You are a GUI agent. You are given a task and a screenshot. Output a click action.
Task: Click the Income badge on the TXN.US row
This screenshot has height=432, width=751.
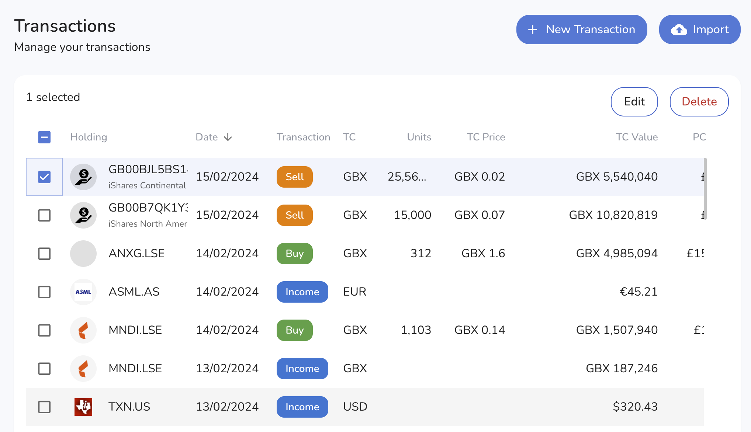tap(302, 407)
